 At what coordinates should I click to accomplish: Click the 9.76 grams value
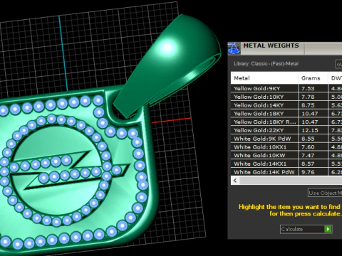308,172
